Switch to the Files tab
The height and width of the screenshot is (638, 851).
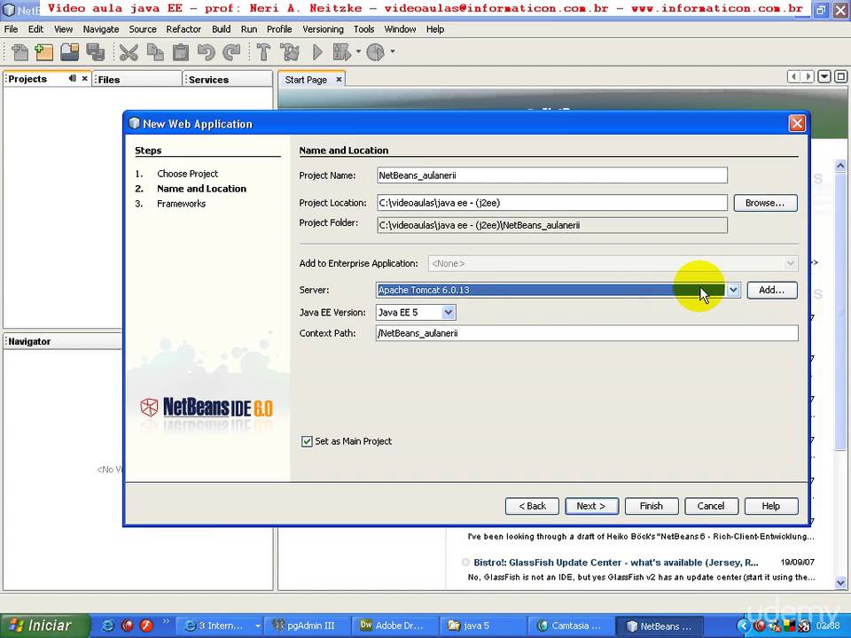[137, 79]
